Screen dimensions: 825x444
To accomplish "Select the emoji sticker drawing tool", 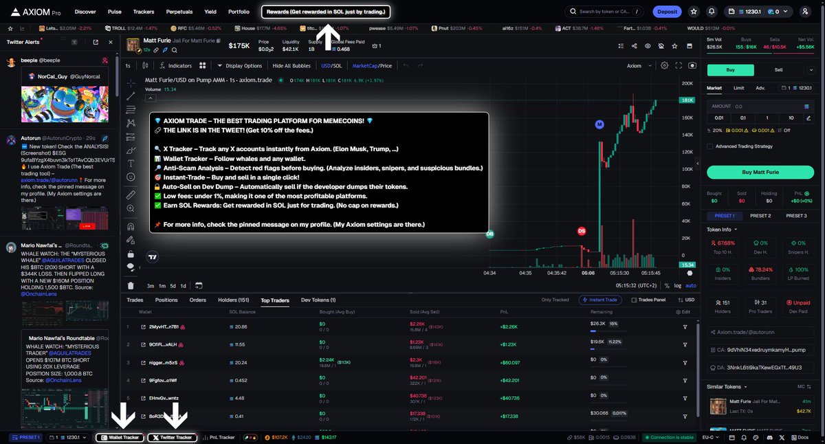I will 131,177.
